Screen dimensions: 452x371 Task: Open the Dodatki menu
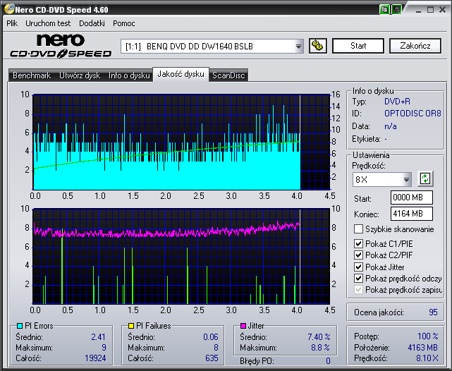(92, 23)
